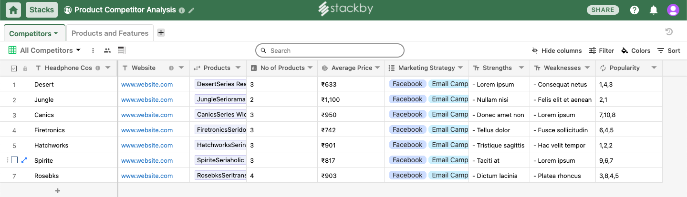Open the history clock icon
Image resolution: width=687 pixels, height=197 pixels.
click(x=669, y=32)
